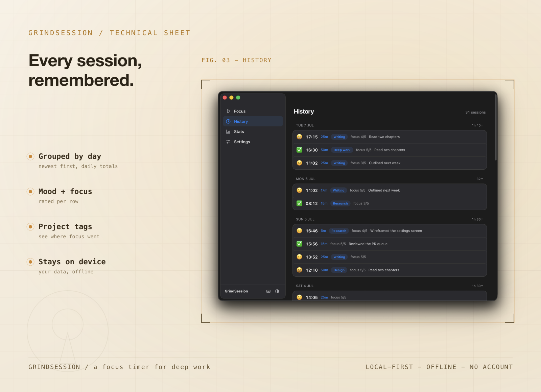Image resolution: width=541 pixels, height=392 pixels.
Task: Click the "History" page heading
Action: [304, 112]
